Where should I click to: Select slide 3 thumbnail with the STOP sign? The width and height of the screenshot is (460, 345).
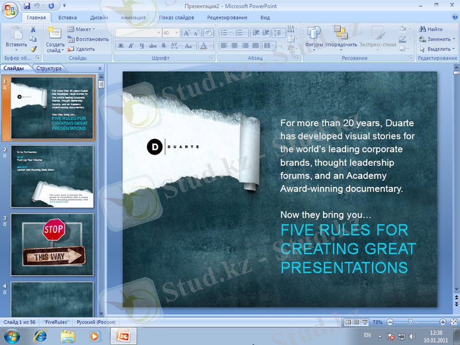coord(52,244)
